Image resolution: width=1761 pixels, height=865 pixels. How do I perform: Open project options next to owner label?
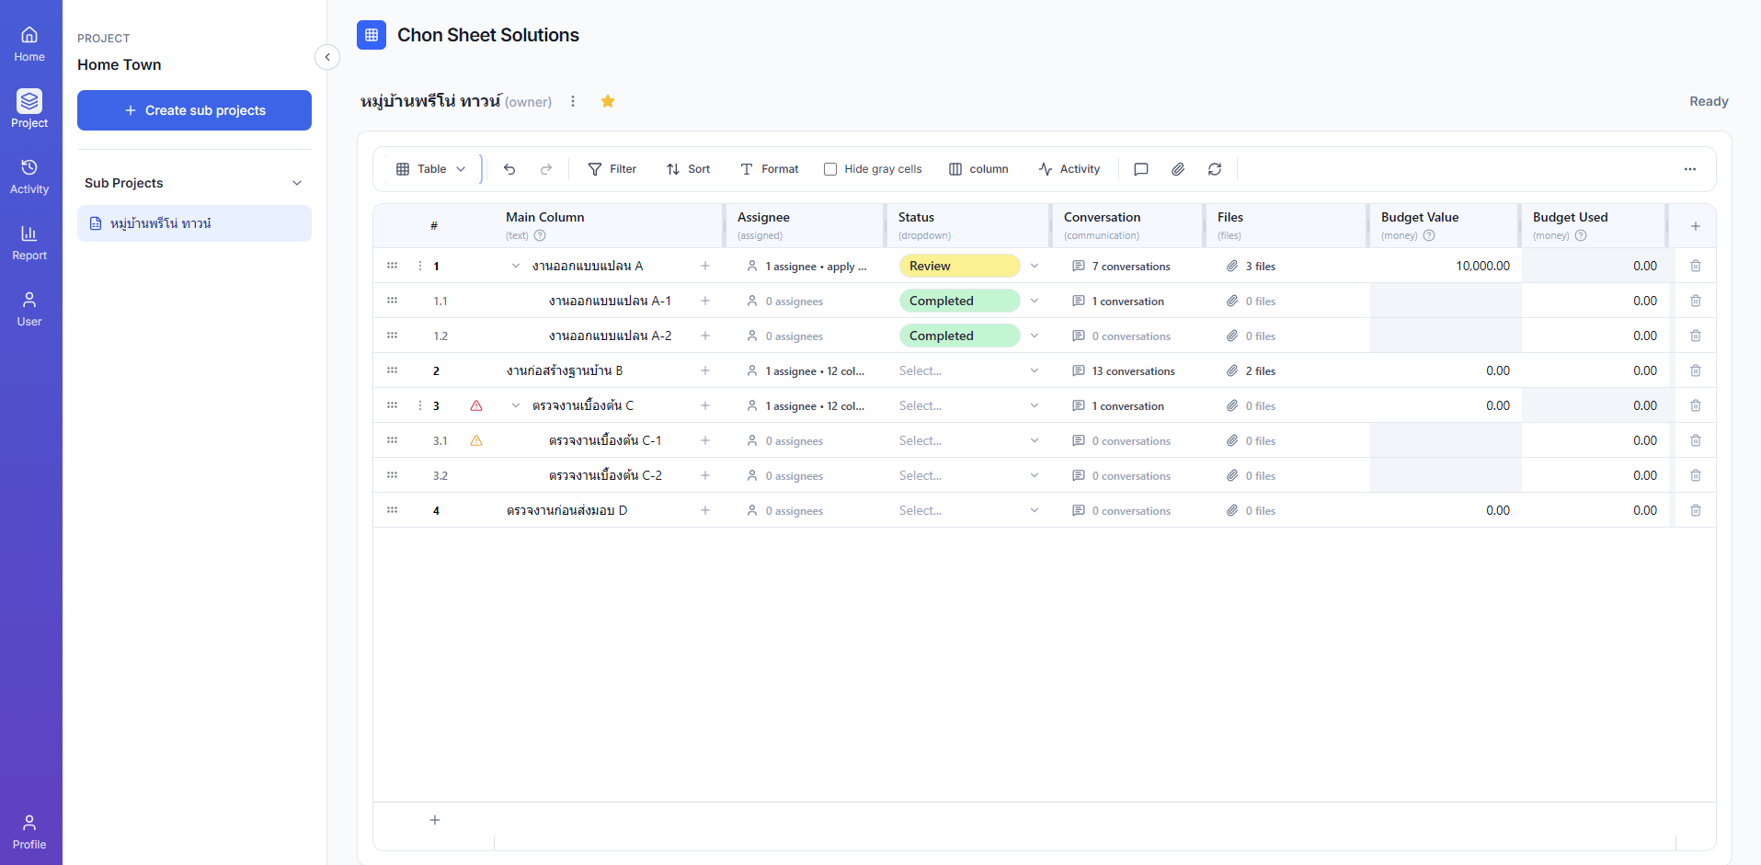click(573, 101)
